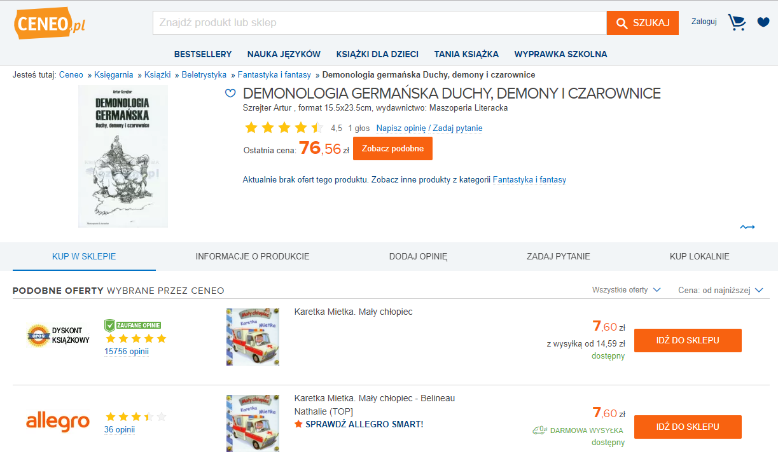Open the 15756 opinii reviews link
This screenshot has height=468, width=778.
click(126, 351)
